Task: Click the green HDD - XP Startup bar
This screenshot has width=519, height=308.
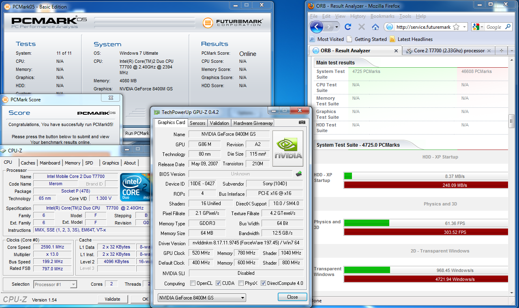Action: (348, 176)
